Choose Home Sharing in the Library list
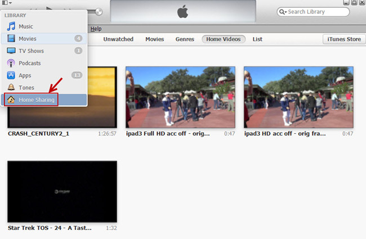366x239 pixels. 44,100
